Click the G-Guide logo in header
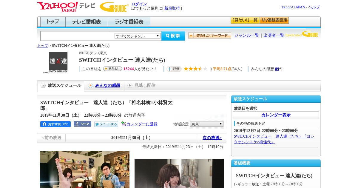Viewport: 358px width, 188px height. 114,7
